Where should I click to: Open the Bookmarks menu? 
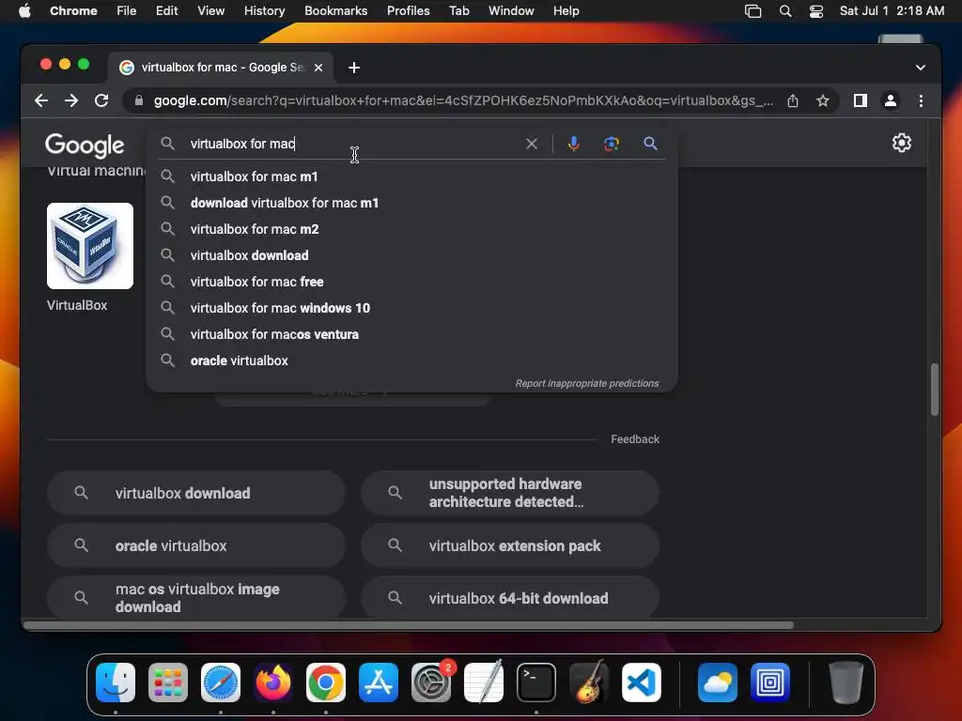pos(335,11)
